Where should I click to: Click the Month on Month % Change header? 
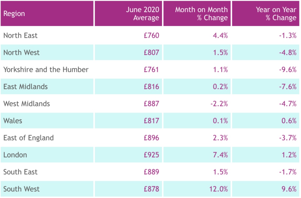click(201, 14)
